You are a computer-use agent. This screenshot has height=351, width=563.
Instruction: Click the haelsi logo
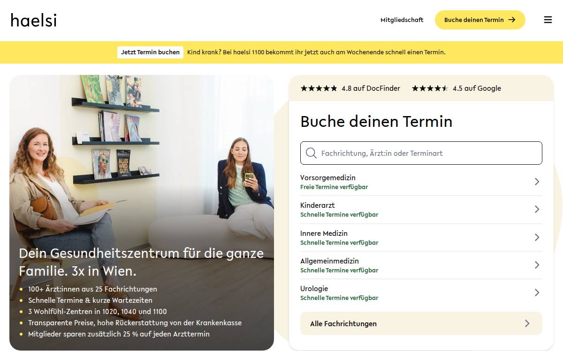(34, 20)
